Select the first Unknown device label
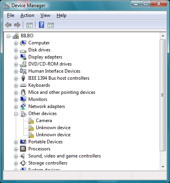Image resolution: width=170 pixels, height=183 pixels. [x=53, y=128]
